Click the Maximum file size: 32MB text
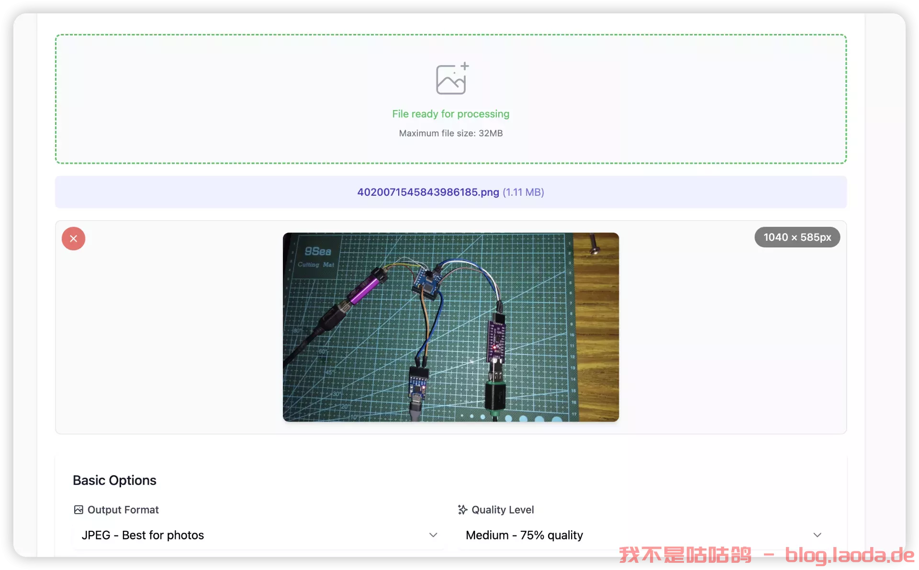The height and width of the screenshot is (570, 919). point(450,133)
